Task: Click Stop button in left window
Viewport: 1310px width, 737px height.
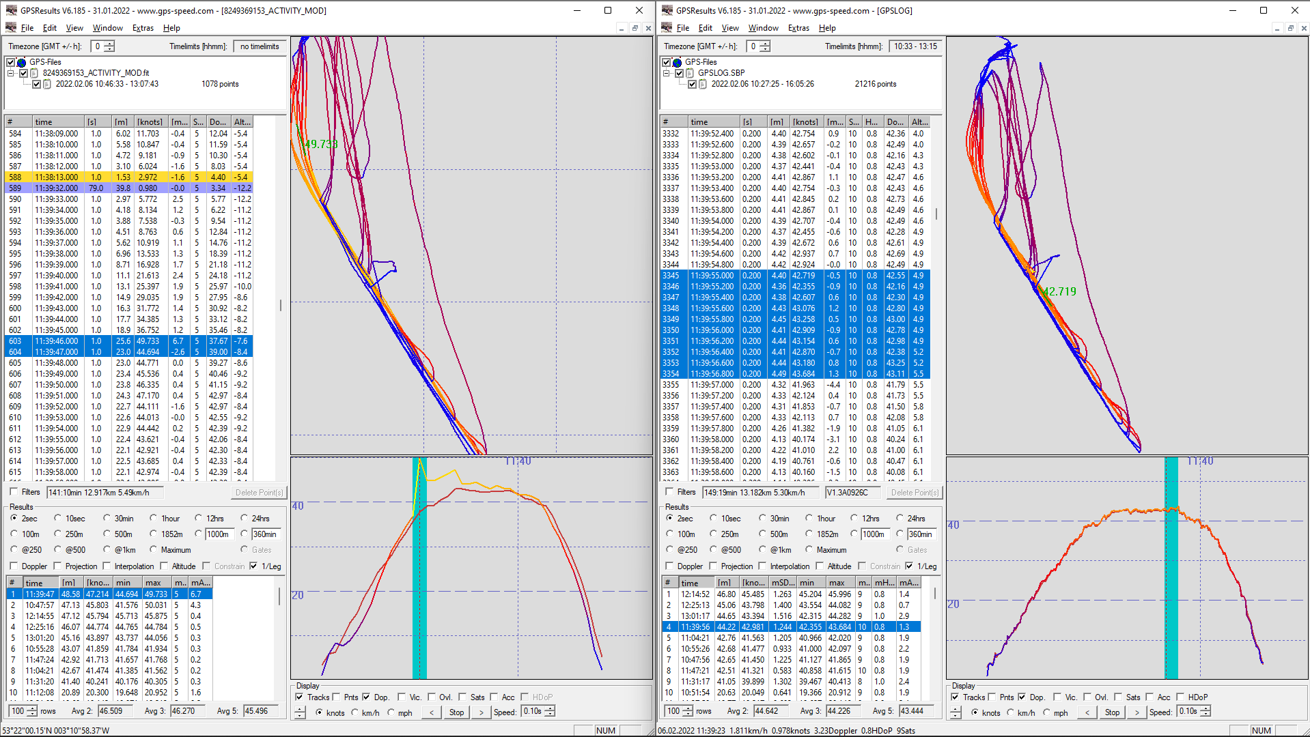Action: 456,712
